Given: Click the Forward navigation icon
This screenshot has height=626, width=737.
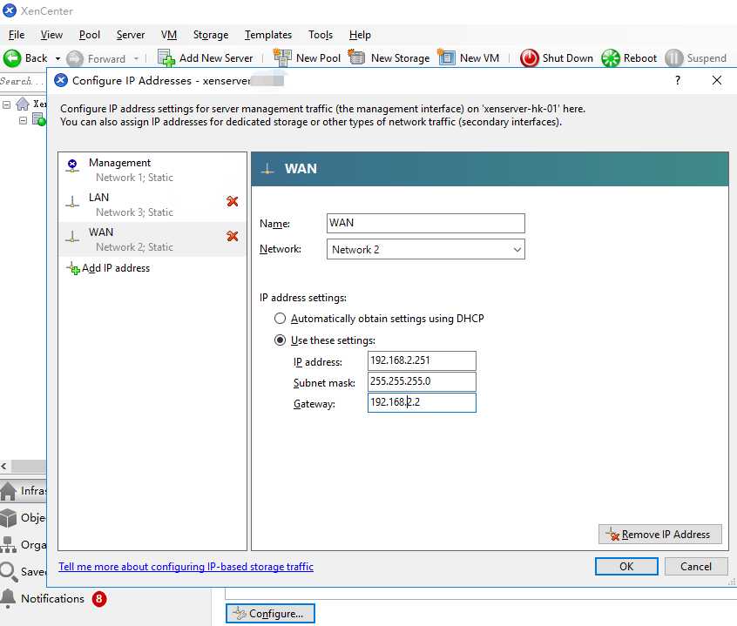Looking at the screenshot, I should [x=75, y=58].
